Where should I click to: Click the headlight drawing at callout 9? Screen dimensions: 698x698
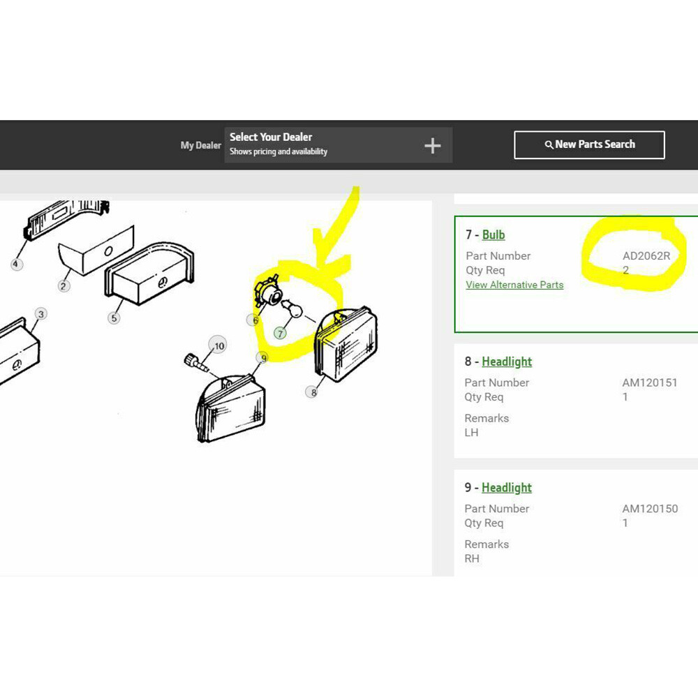pos(230,408)
